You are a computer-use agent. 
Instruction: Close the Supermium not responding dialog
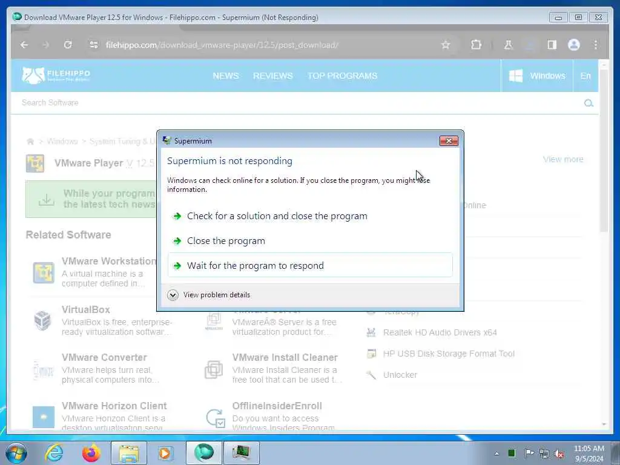tap(449, 140)
